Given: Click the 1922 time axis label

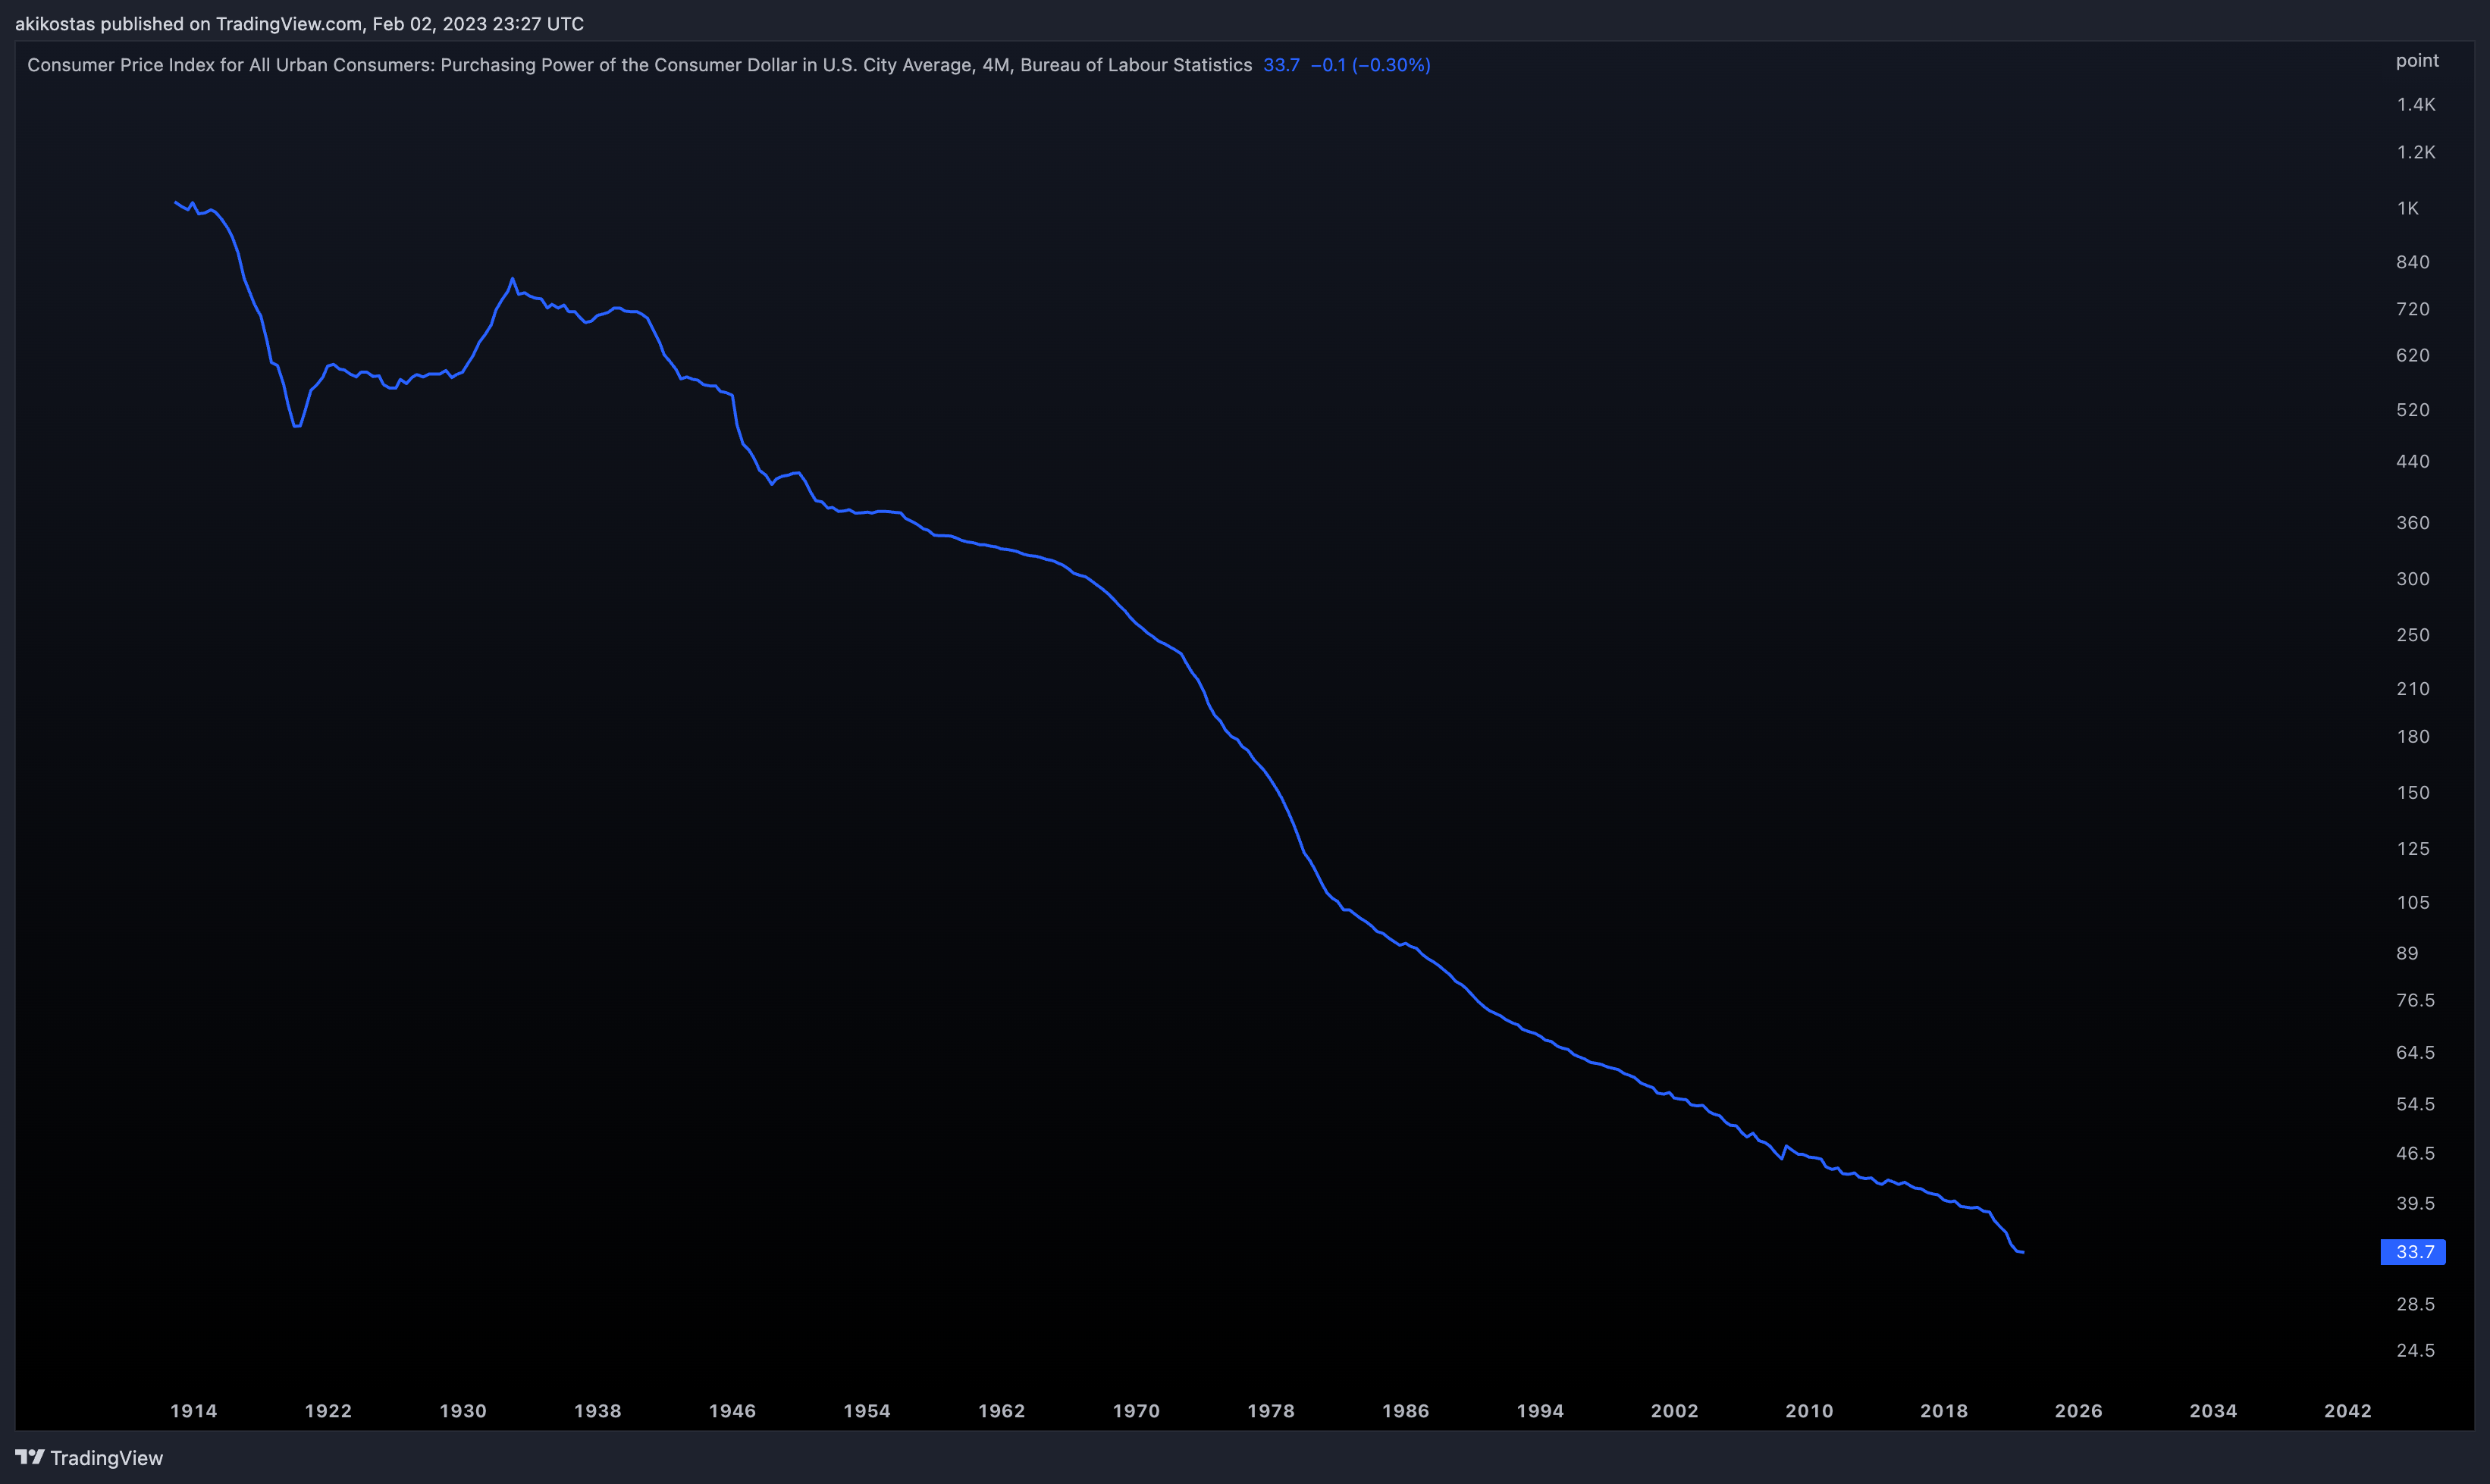Looking at the screenshot, I should [x=328, y=1411].
